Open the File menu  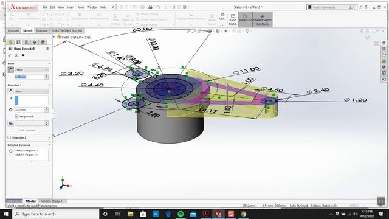45,7
